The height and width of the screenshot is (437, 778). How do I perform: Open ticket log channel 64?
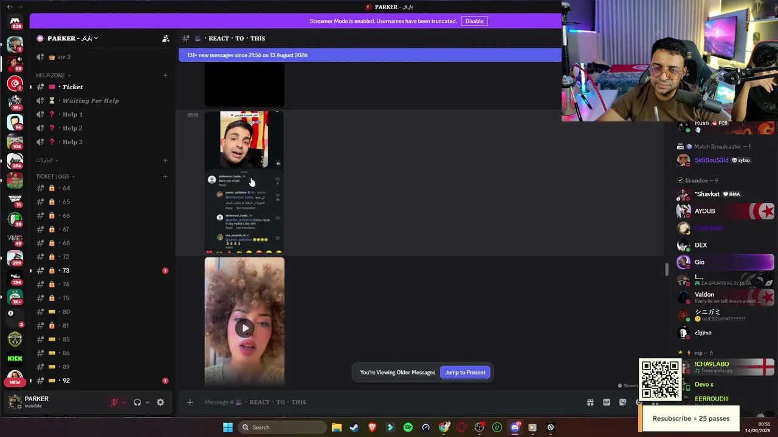(x=102, y=188)
